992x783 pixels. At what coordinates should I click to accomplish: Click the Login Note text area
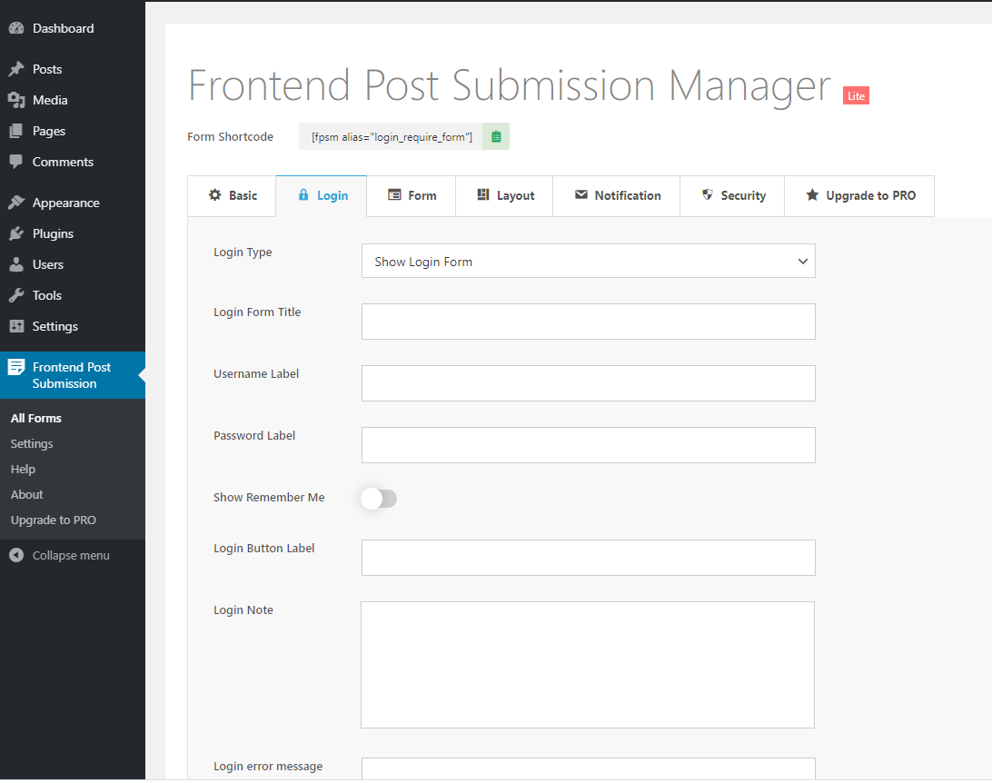(x=588, y=665)
